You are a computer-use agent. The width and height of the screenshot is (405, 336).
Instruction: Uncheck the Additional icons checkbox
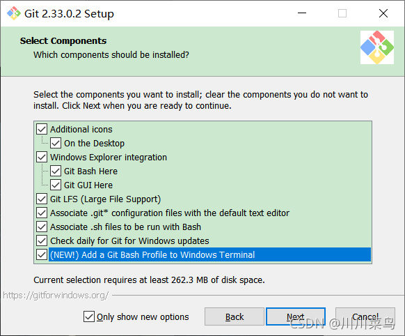pos(42,129)
